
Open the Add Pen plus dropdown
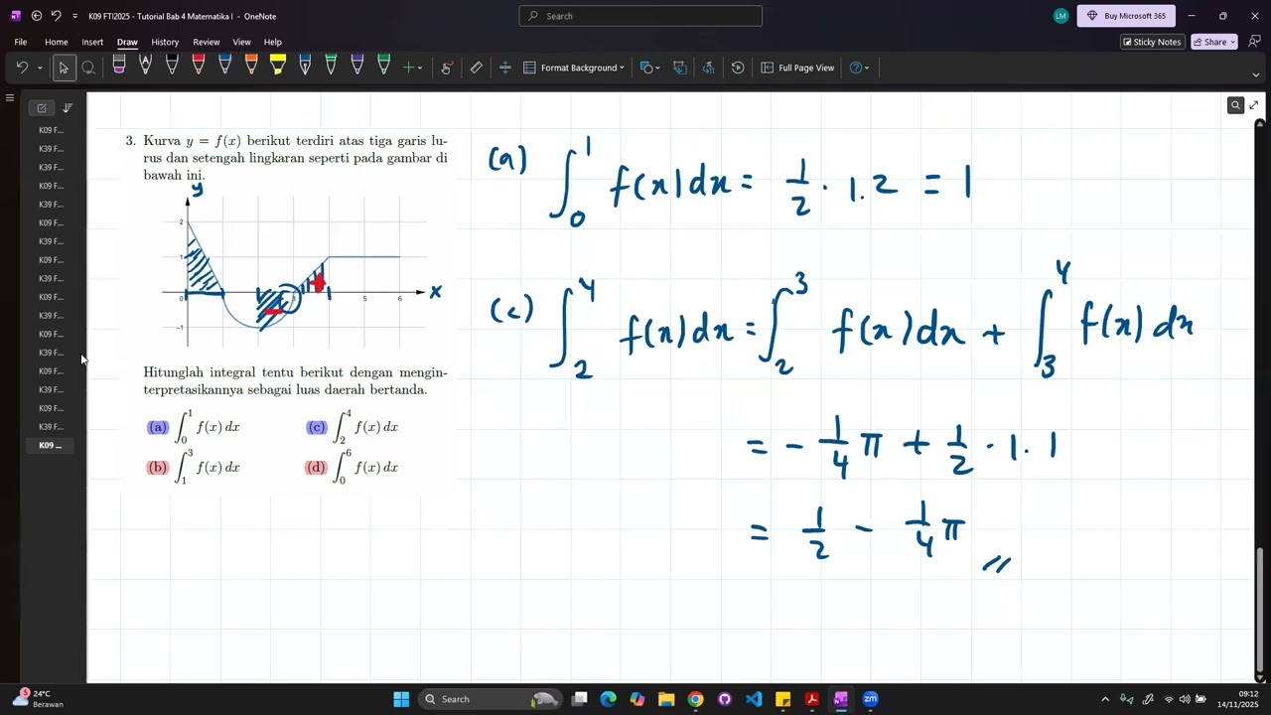point(412,68)
